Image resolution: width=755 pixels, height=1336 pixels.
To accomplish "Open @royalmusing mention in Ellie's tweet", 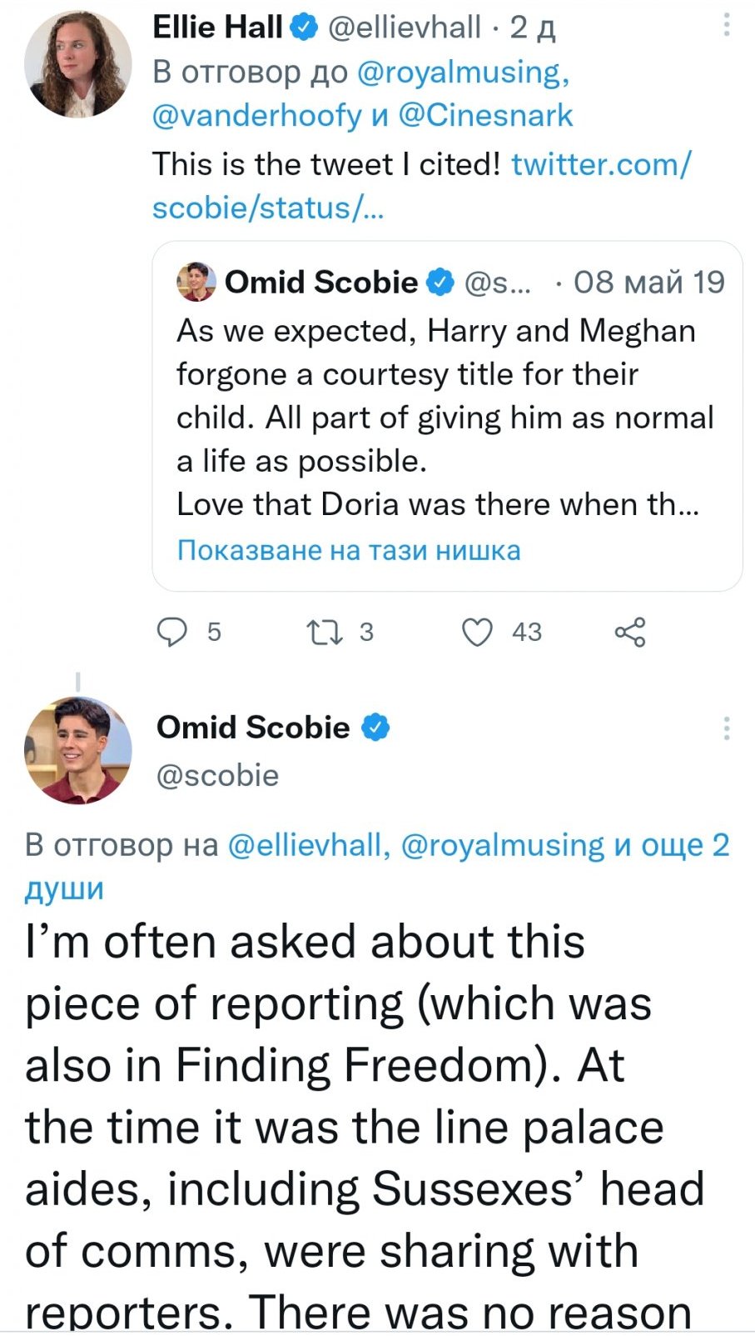I will [462, 72].
